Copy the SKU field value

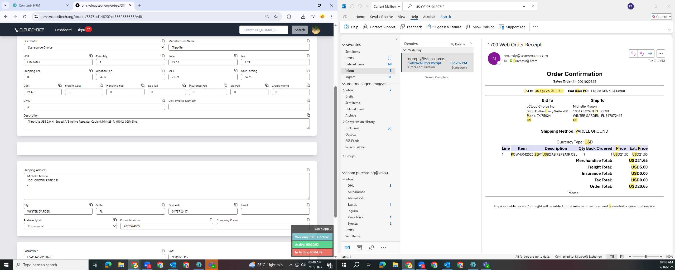coord(91,56)
